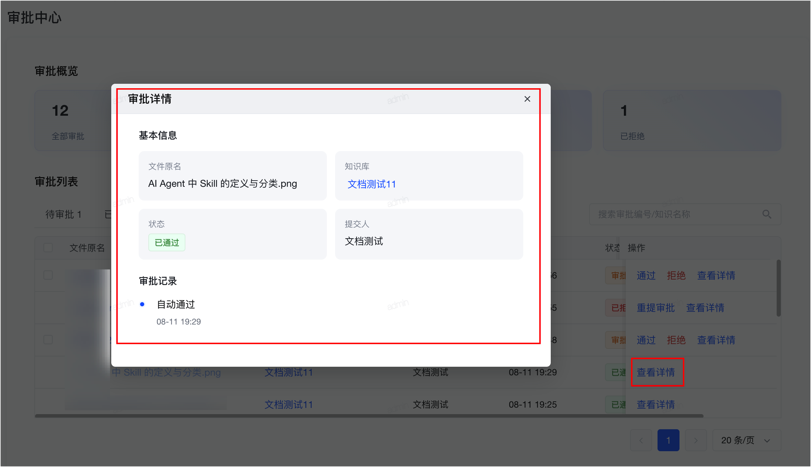Screen dimensions: 811x467
Task: Open the 20 条/页 page size dropdown
Action: (x=747, y=440)
